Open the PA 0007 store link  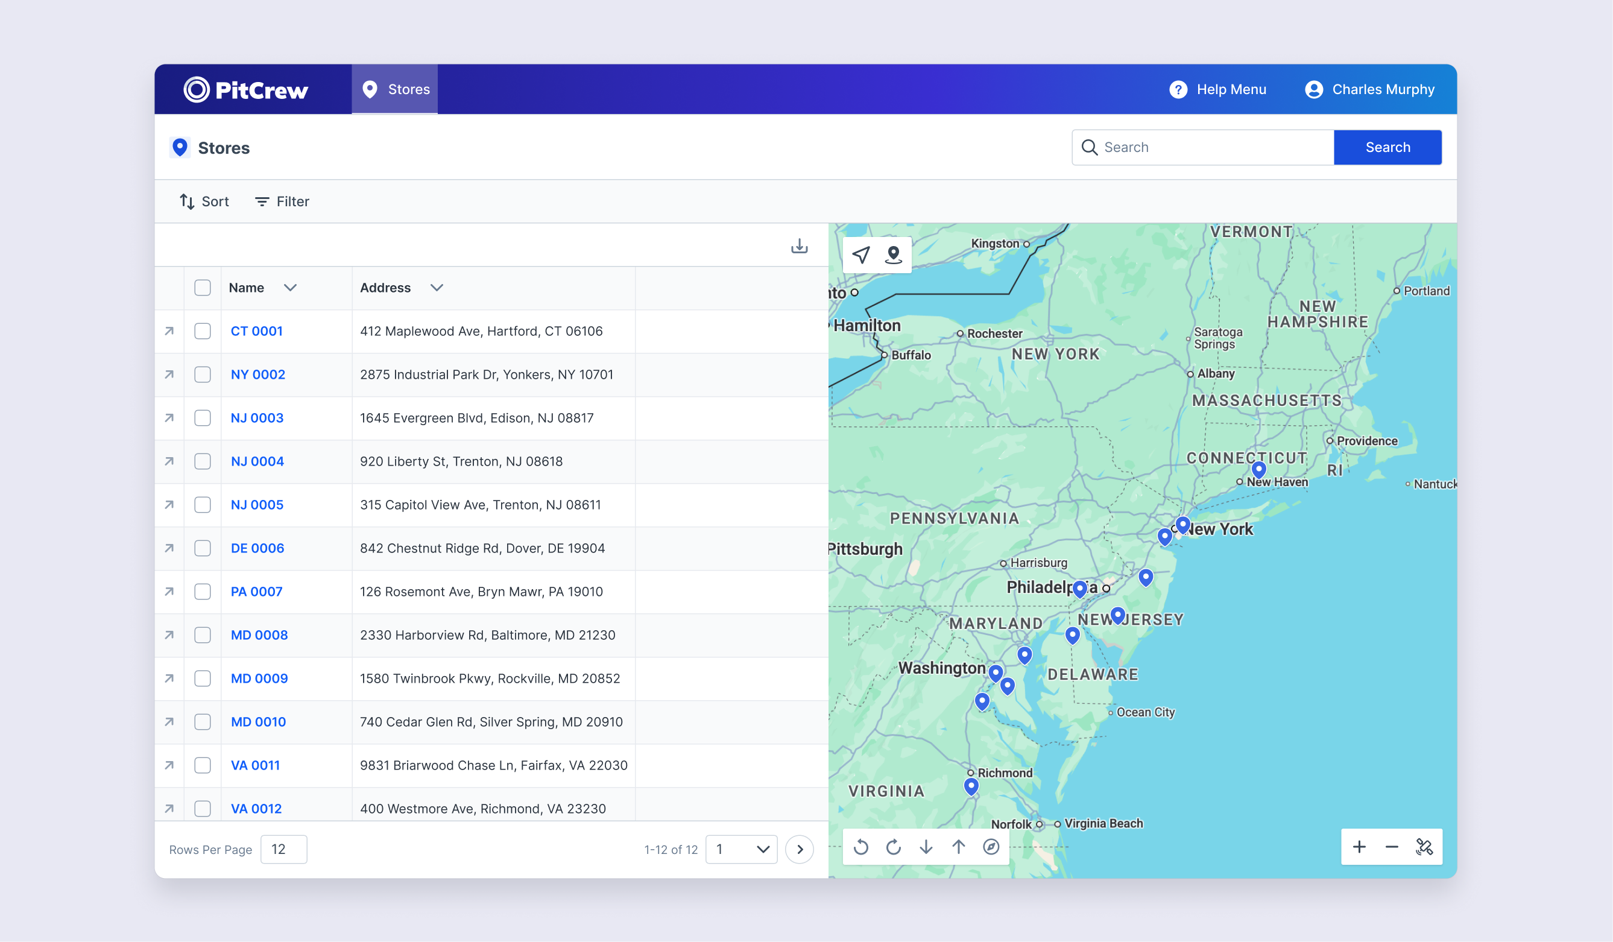coord(257,592)
